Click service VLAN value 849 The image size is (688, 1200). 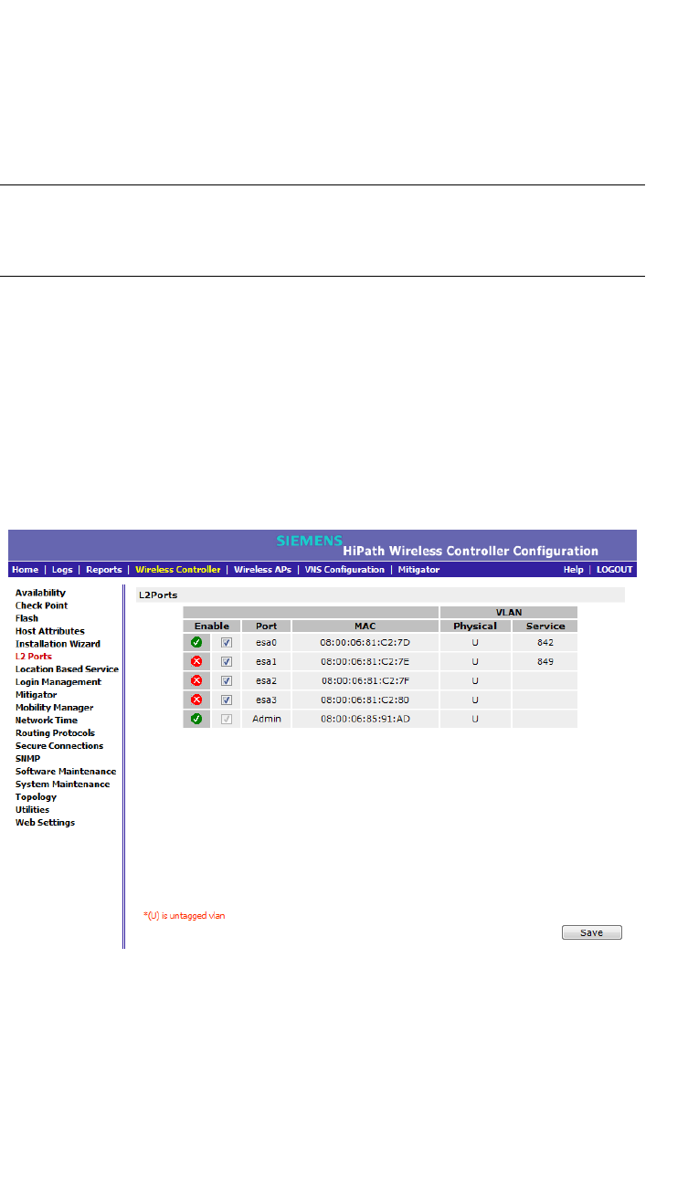point(545,661)
